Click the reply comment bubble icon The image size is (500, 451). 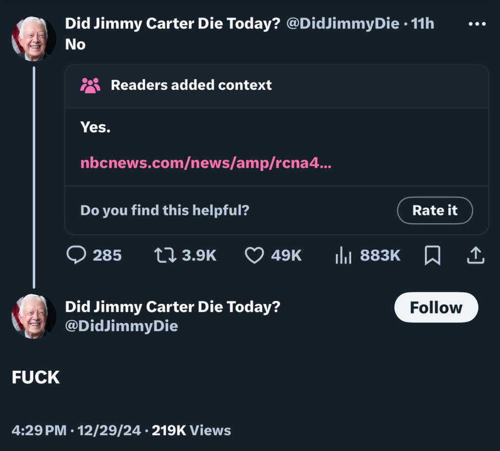click(76, 255)
